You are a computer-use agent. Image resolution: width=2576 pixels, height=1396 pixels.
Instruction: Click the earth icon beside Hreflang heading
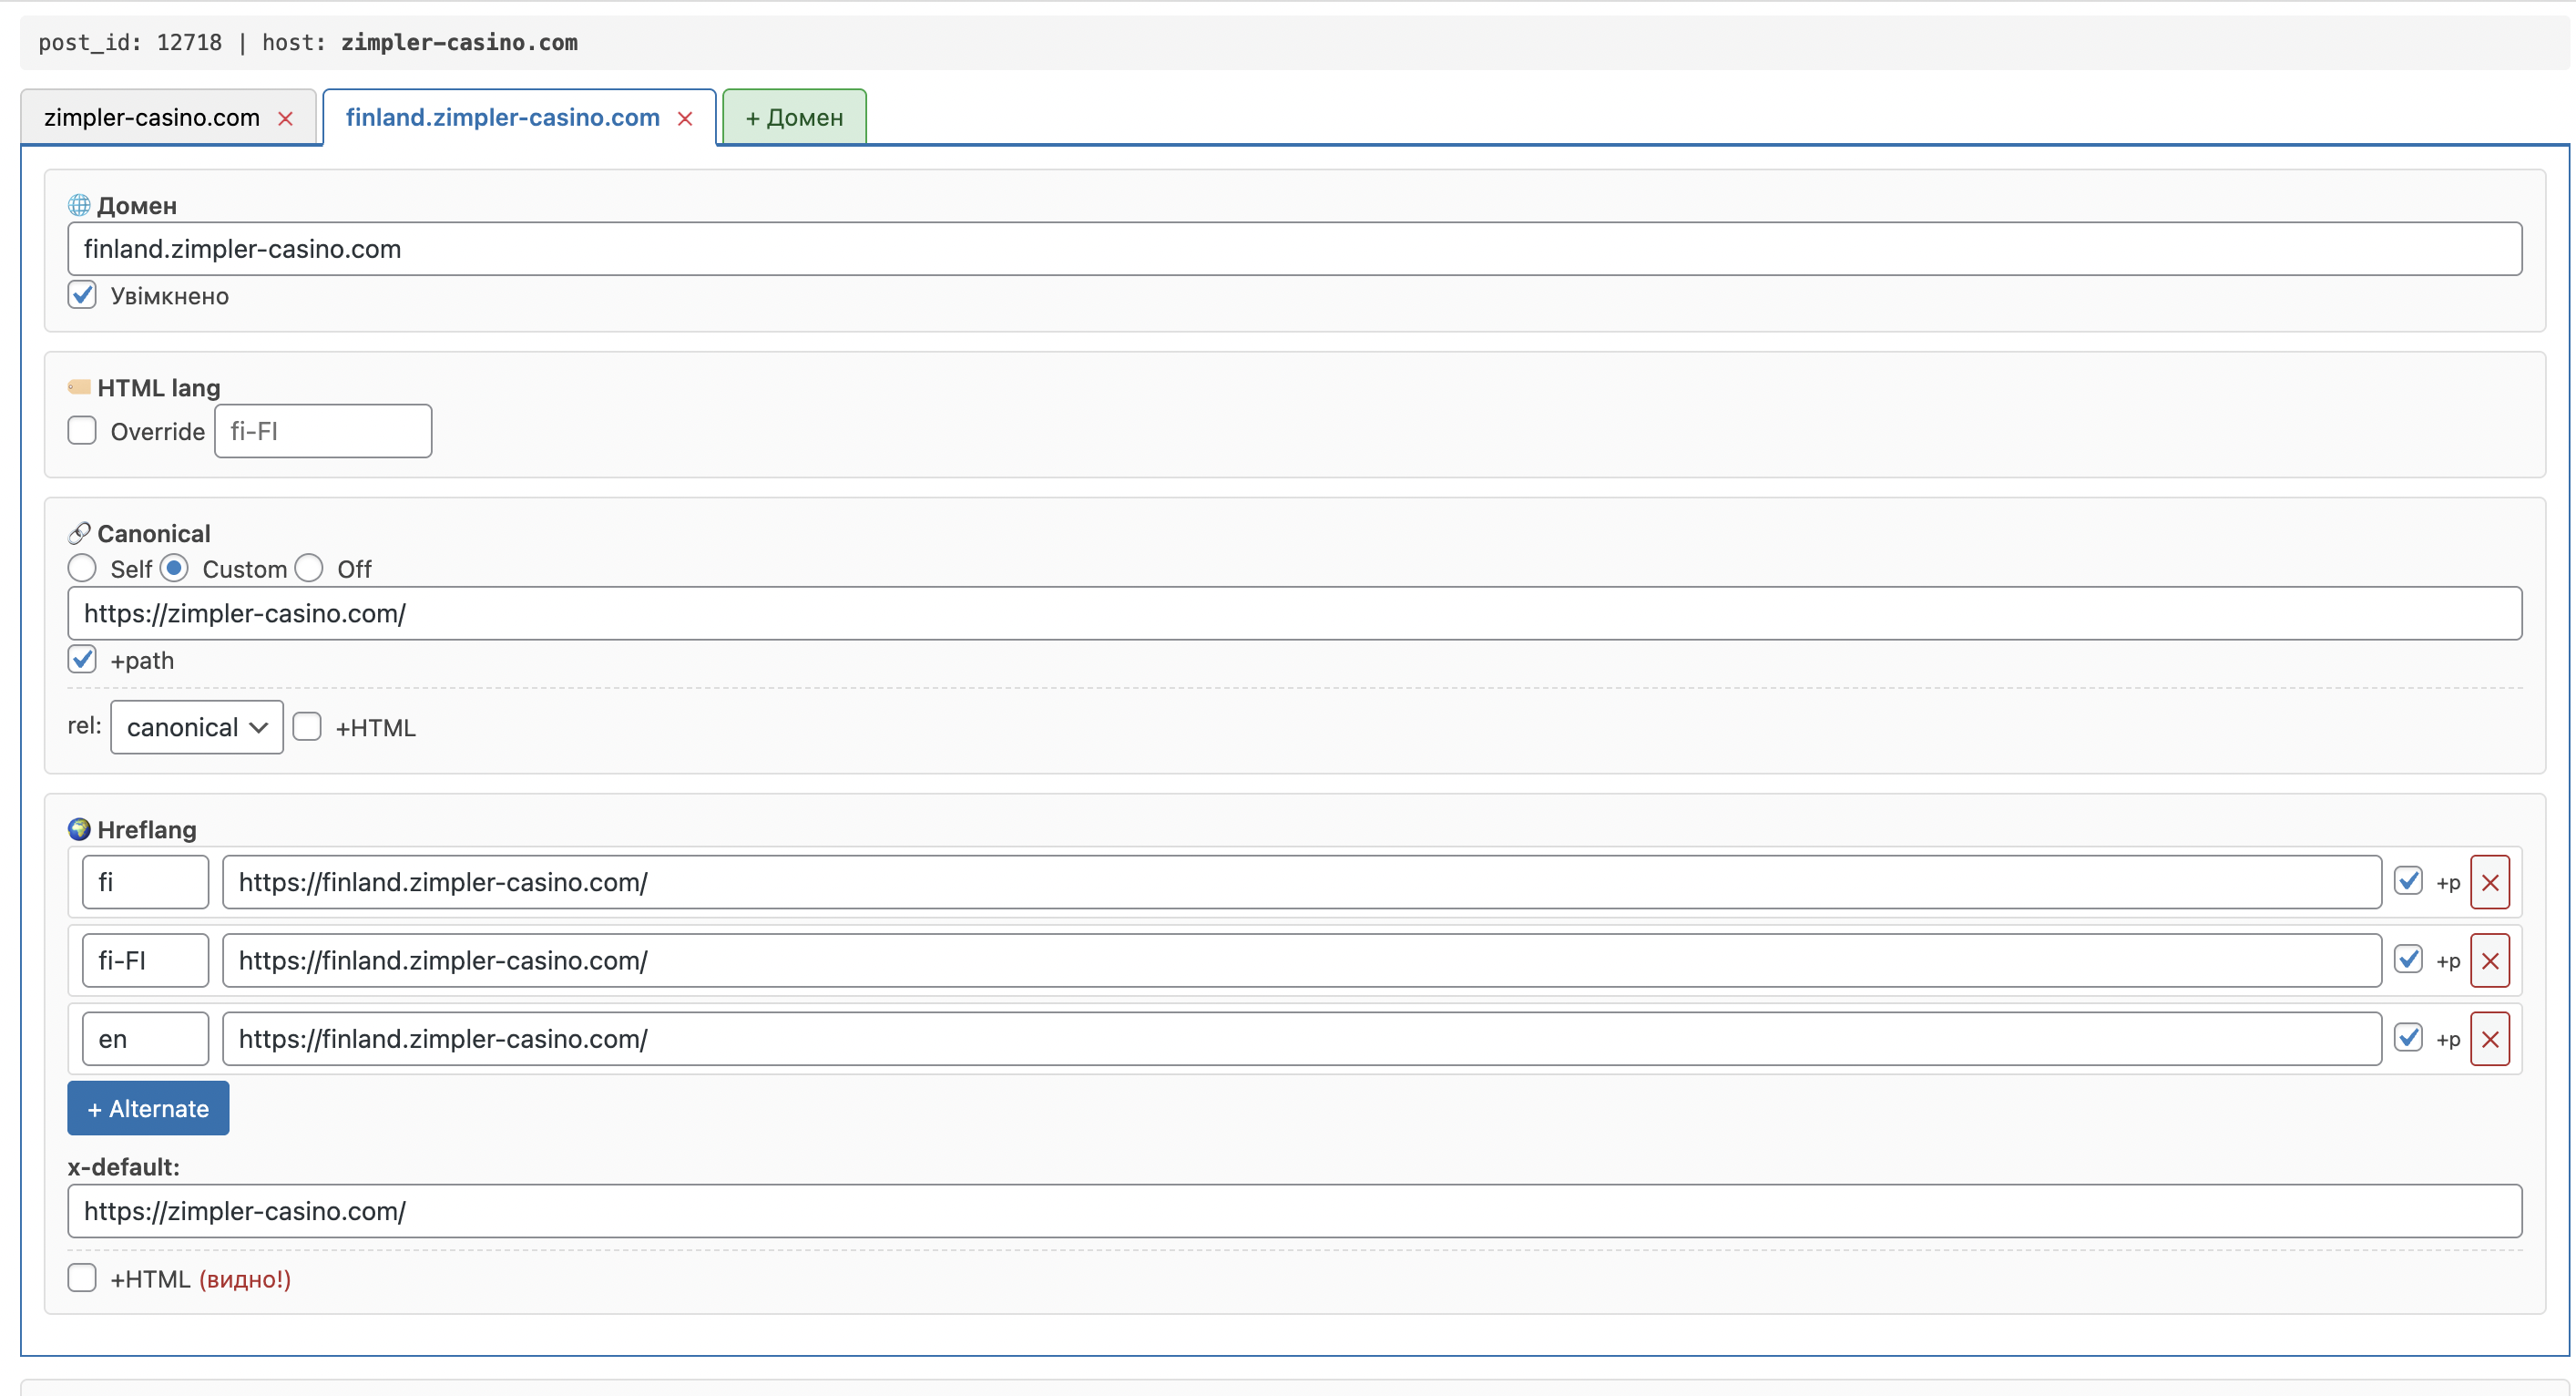pyautogui.click(x=79, y=829)
